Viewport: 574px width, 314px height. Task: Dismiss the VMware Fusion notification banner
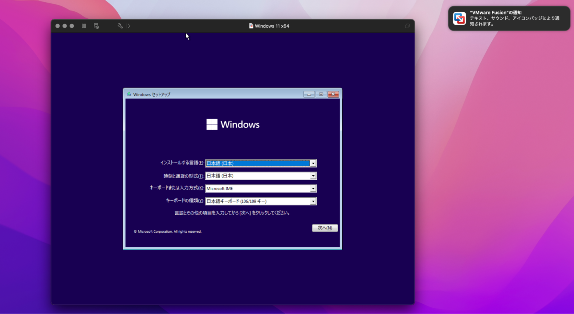point(508,18)
